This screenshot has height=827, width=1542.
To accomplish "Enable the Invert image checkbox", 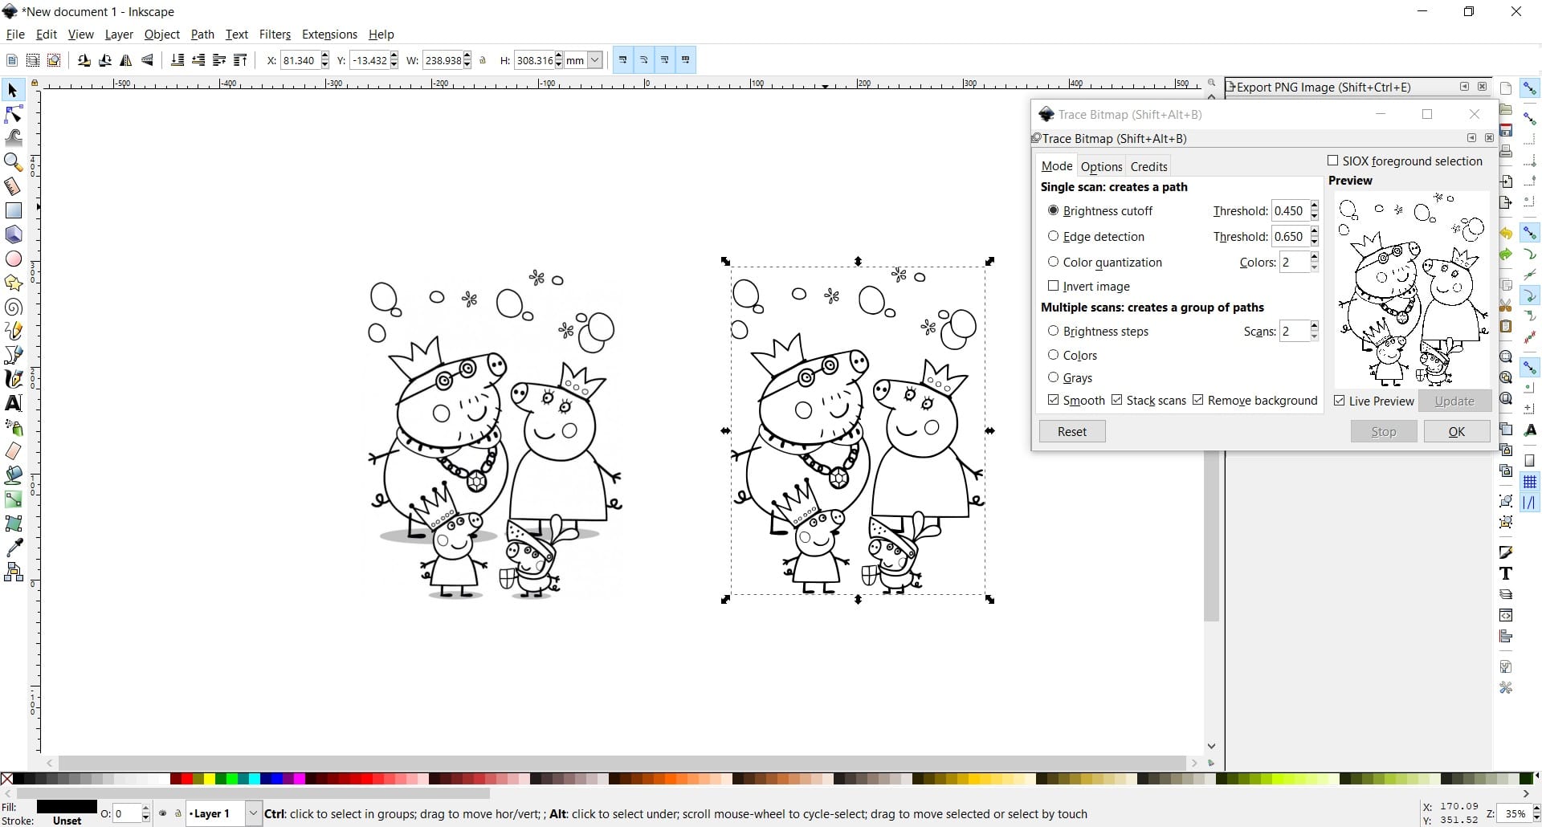I will (x=1055, y=286).
